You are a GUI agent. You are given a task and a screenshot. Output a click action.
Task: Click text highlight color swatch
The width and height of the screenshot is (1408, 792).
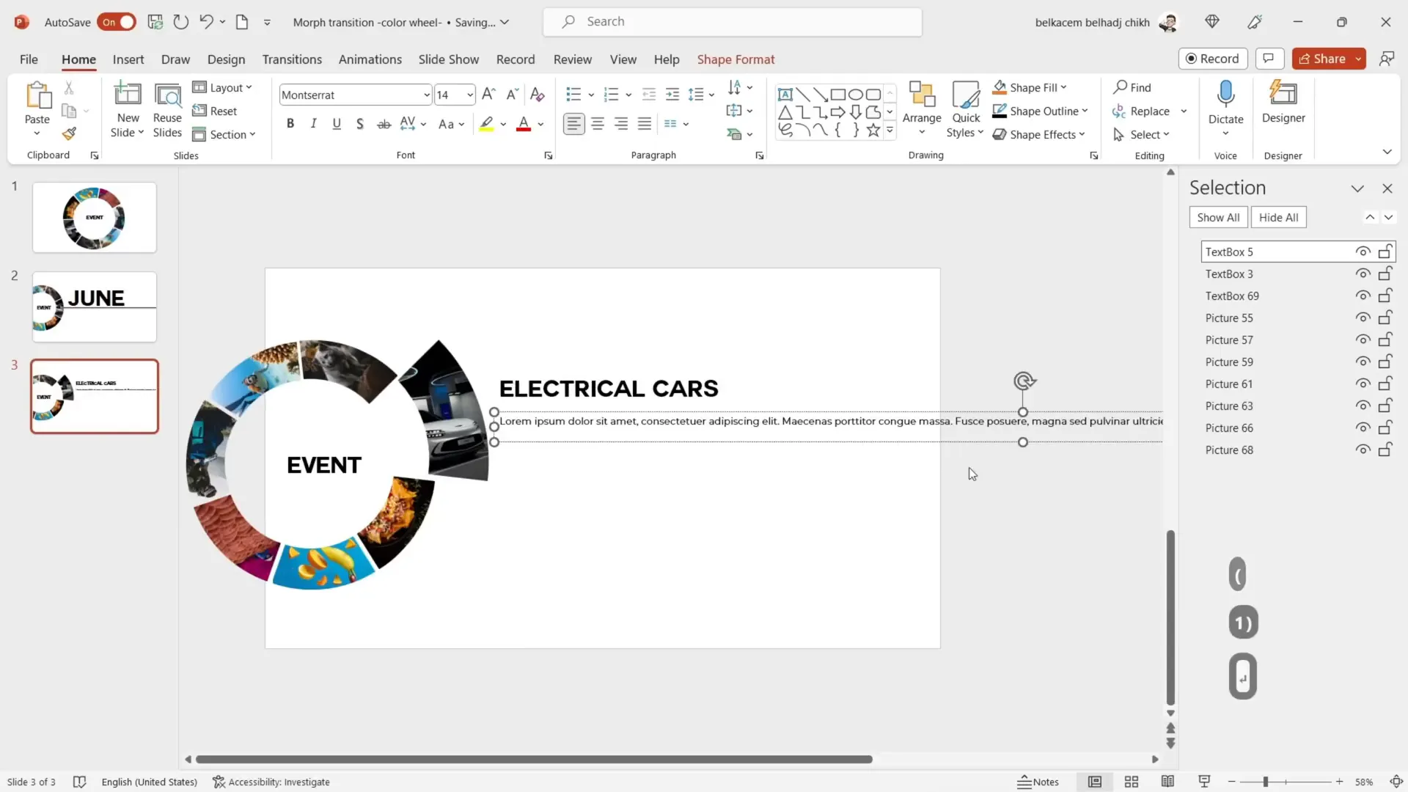pyautogui.click(x=486, y=124)
